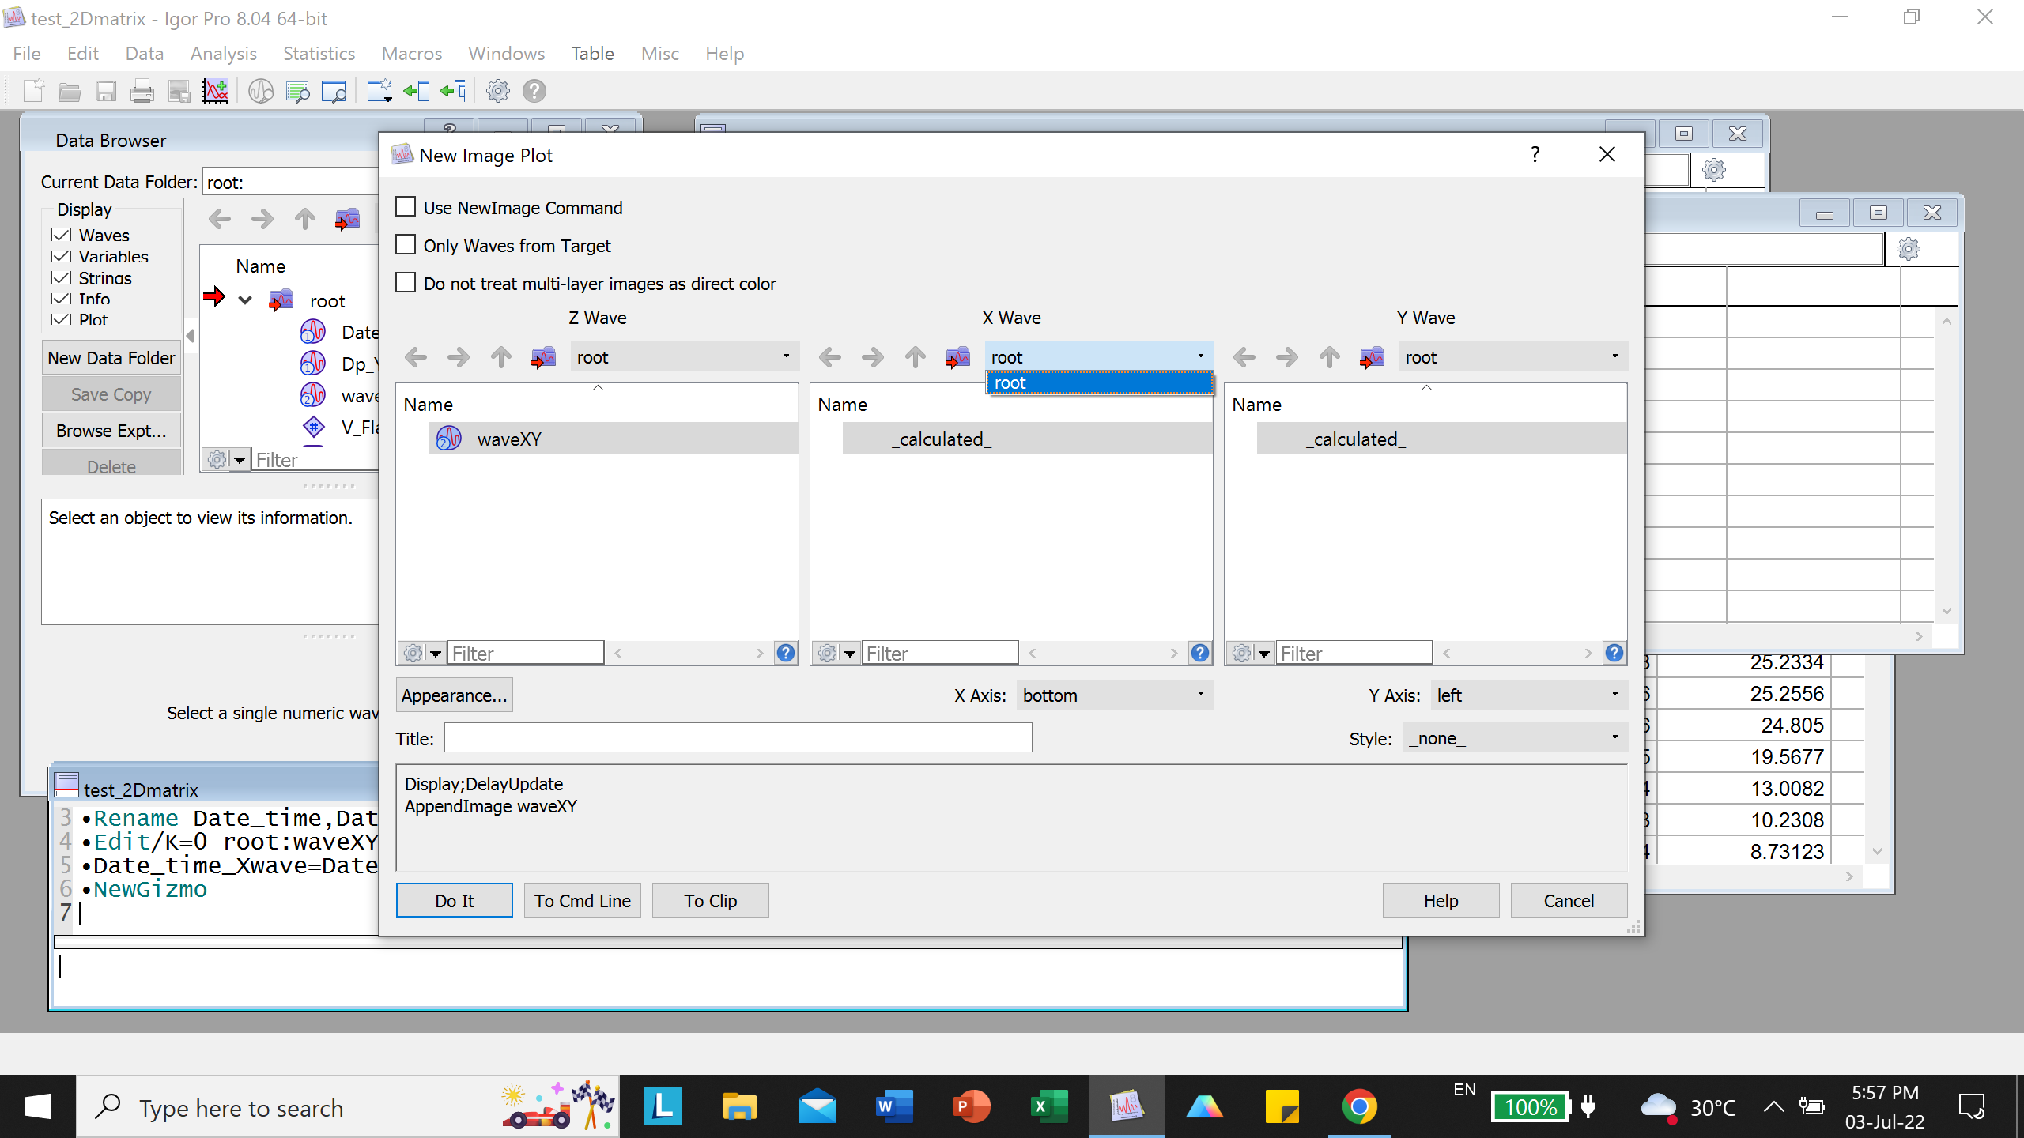Click the print icon in the toolbar
Viewport: 2024px width, 1138px height.
142,92
